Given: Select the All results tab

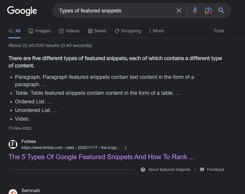Looking at the screenshot, I should [x=14, y=31].
